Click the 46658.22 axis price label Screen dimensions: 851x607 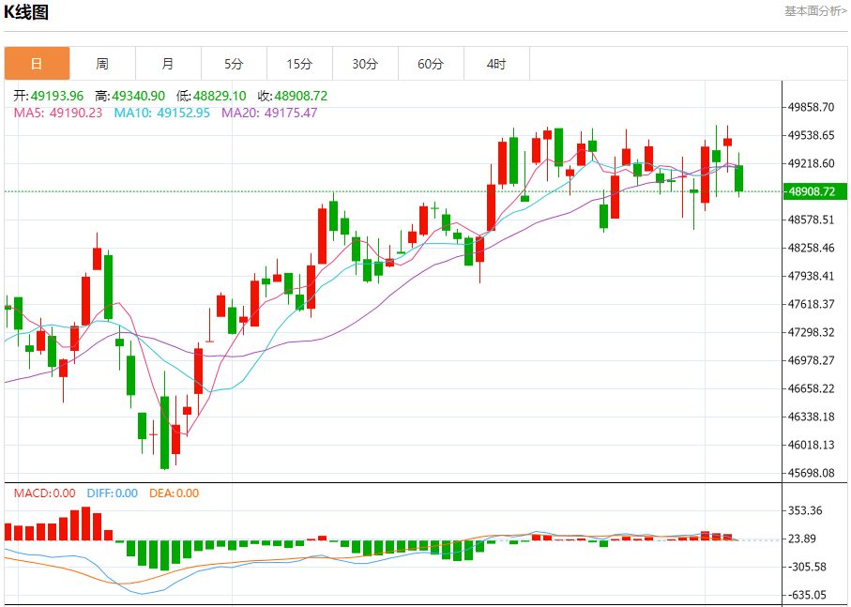coord(812,388)
